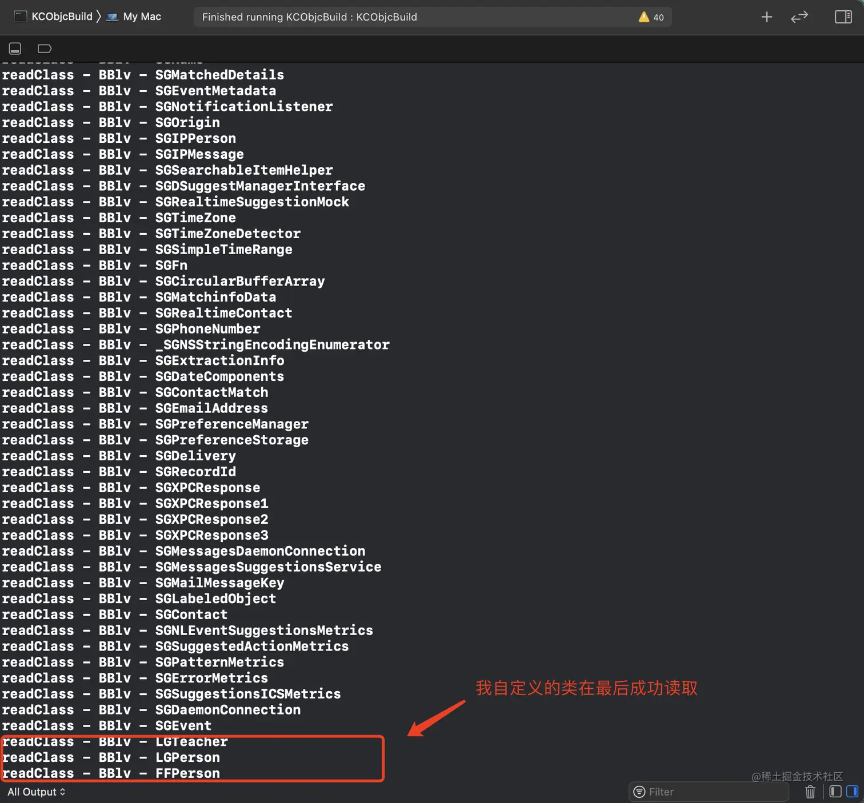Click the SGIPMessage output line
The image size is (864, 803).
(x=123, y=155)
